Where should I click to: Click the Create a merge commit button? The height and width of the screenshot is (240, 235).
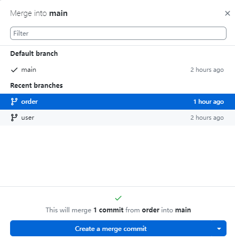tap(111, 228)
